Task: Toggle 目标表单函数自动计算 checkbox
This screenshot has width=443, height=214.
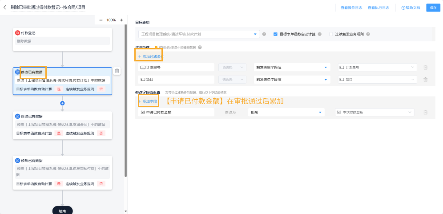Action: tap(275, 34)
